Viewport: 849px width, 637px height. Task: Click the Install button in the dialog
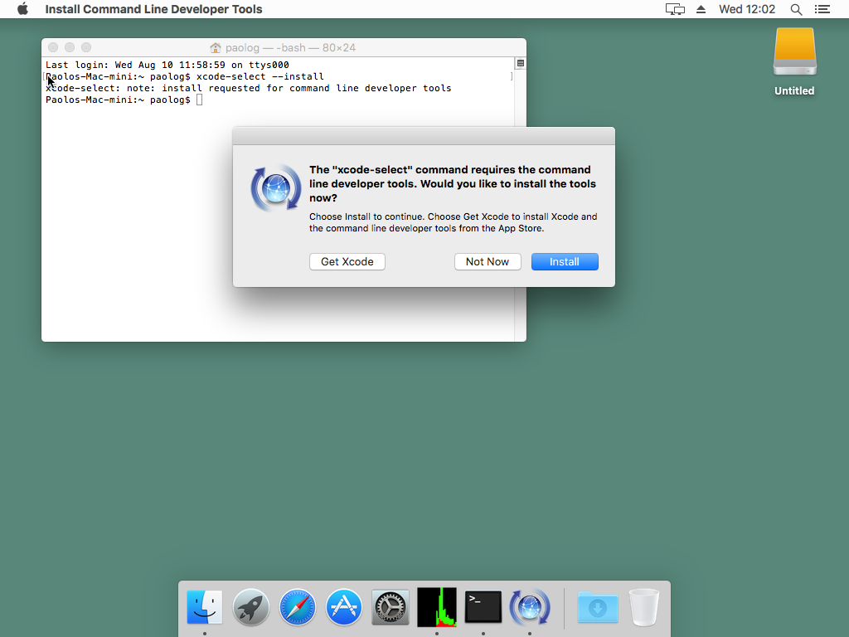click(x=565, y=261)
